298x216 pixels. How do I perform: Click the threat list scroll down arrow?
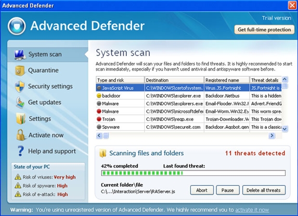pyautogui.click(x=284, y=129)
